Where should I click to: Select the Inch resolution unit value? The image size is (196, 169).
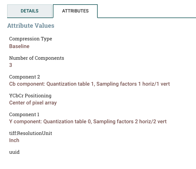click(14, 140)
